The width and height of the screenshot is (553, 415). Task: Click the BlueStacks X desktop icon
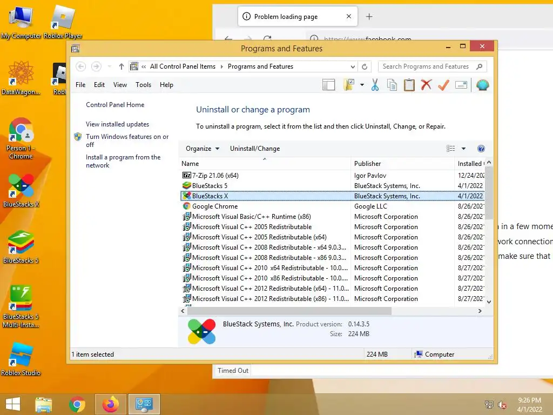21,190
